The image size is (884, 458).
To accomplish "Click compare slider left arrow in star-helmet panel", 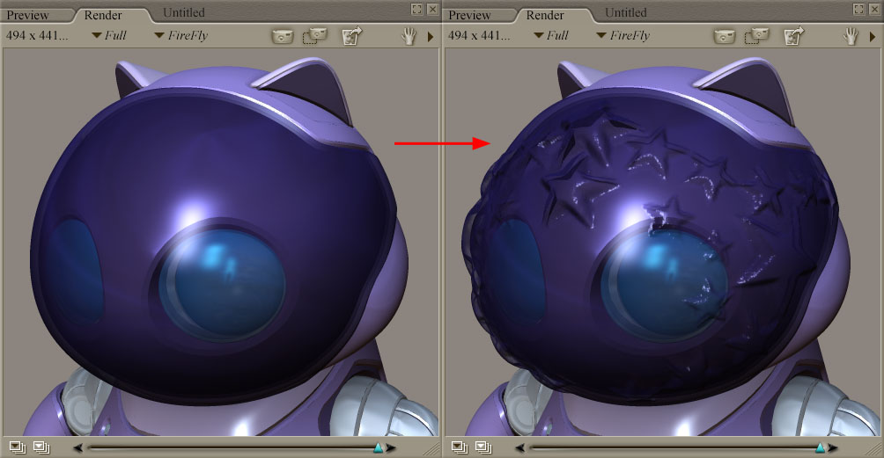I will click(x=519, y=447).
